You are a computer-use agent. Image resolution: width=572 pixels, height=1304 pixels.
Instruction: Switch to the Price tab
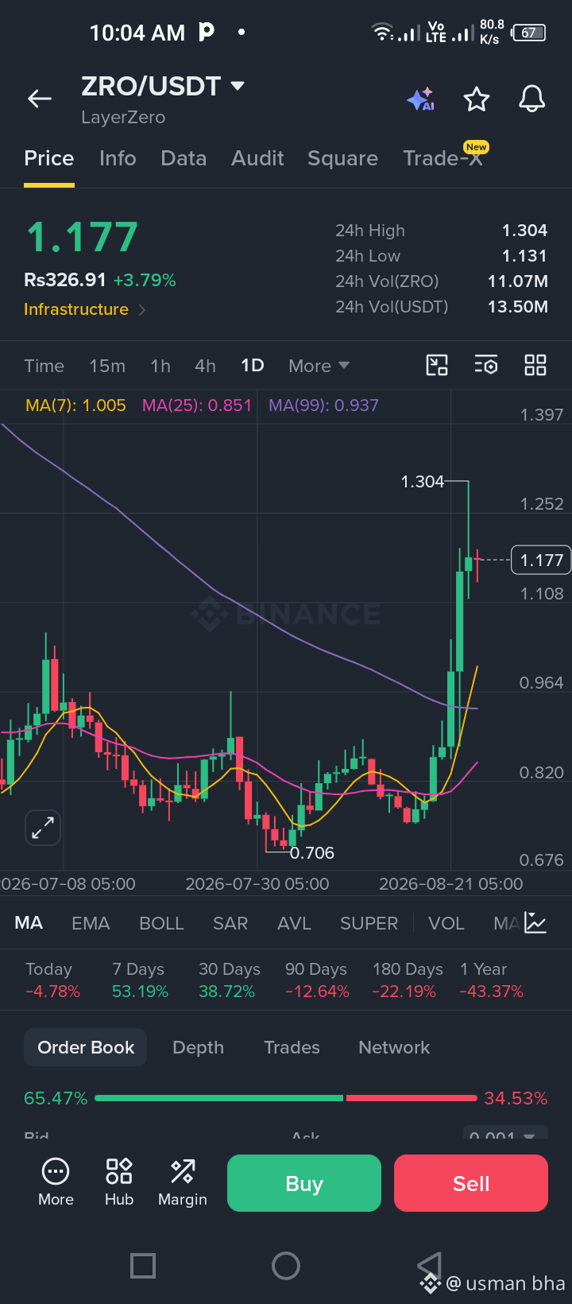(x=49, y=158)
